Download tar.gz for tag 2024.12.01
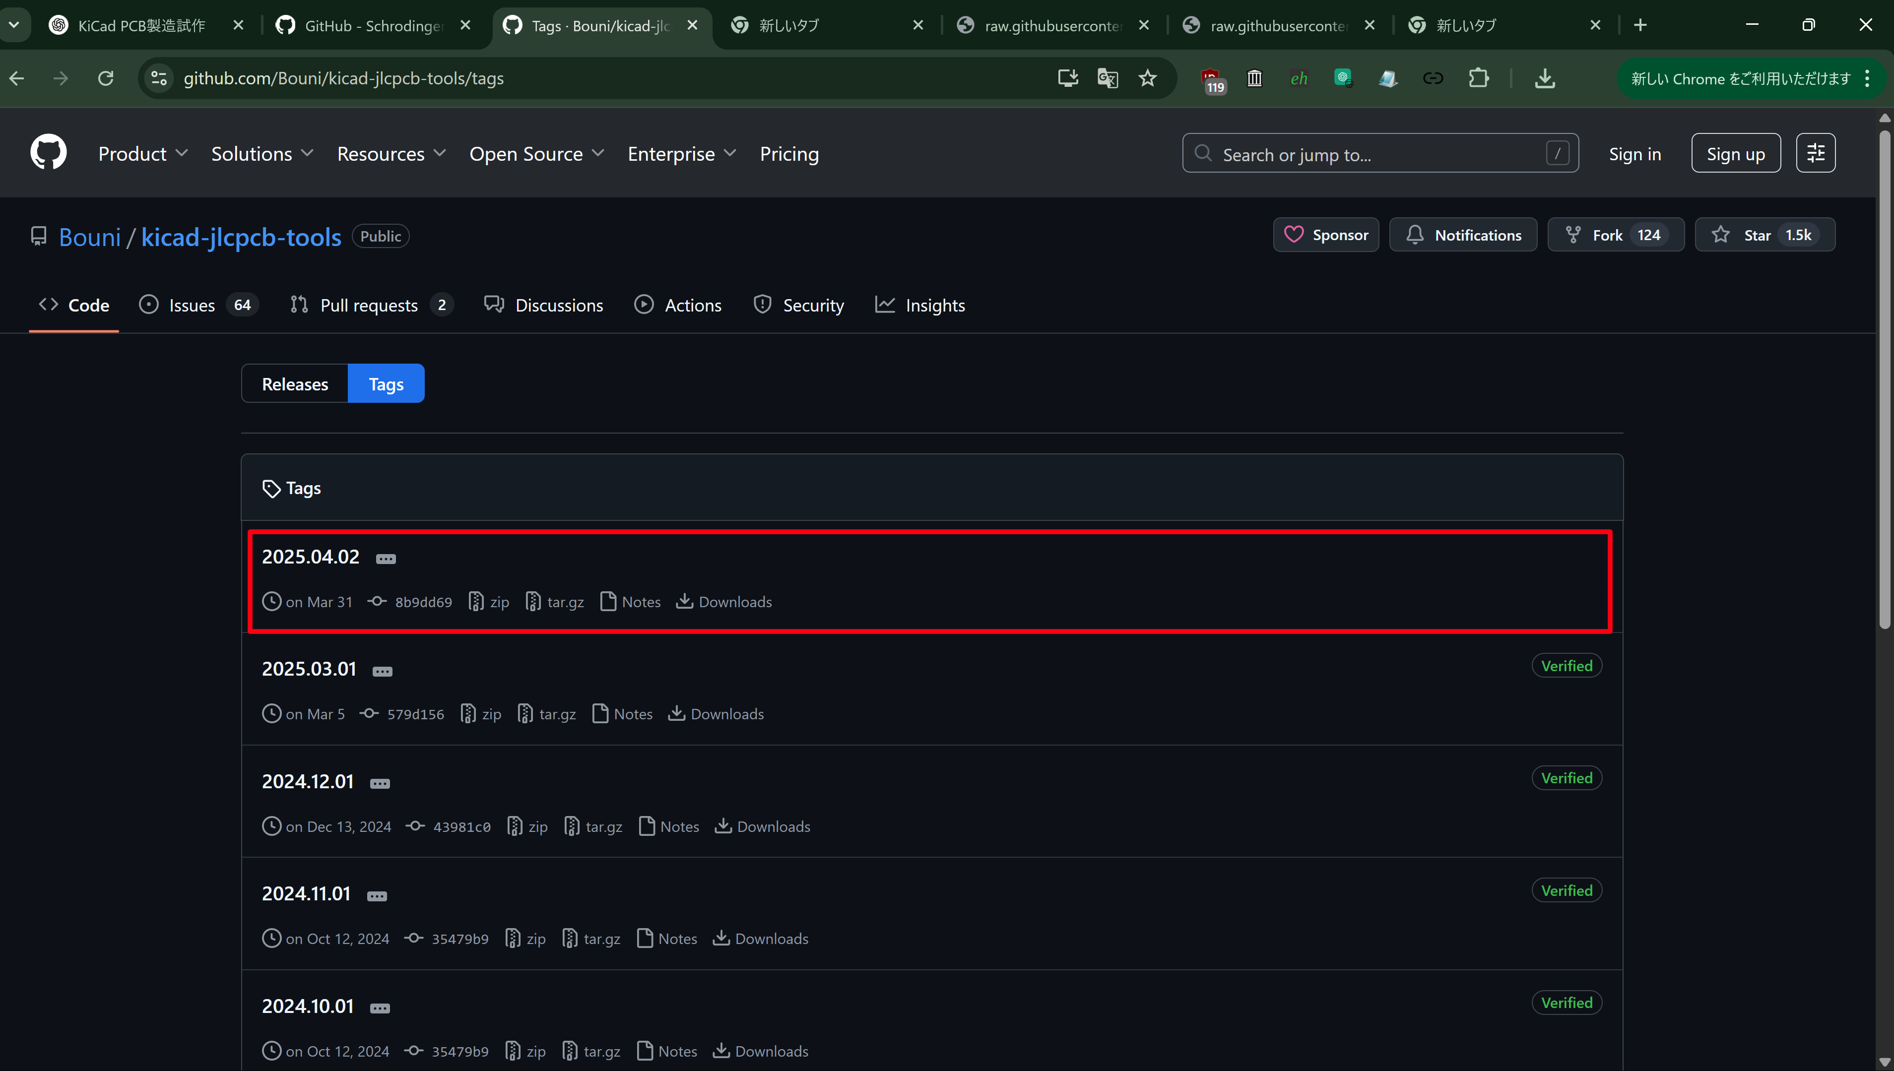Screen dimensions: 1894x1071 [593, 826]
